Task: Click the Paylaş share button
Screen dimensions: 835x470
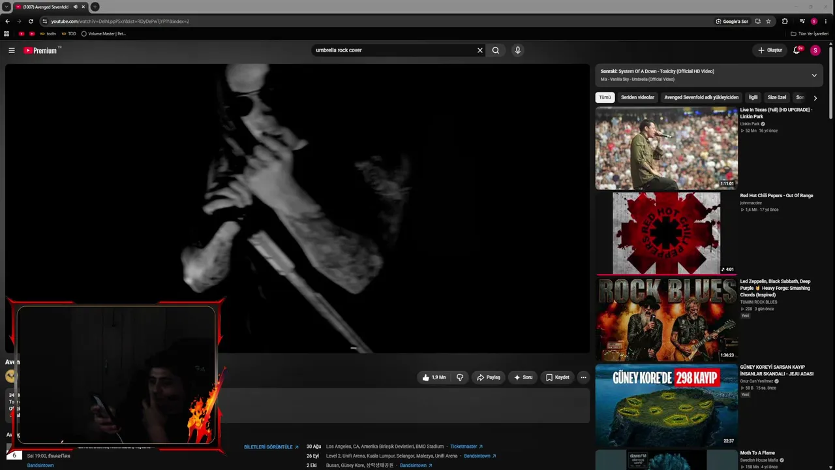Action: pos(488,377)
